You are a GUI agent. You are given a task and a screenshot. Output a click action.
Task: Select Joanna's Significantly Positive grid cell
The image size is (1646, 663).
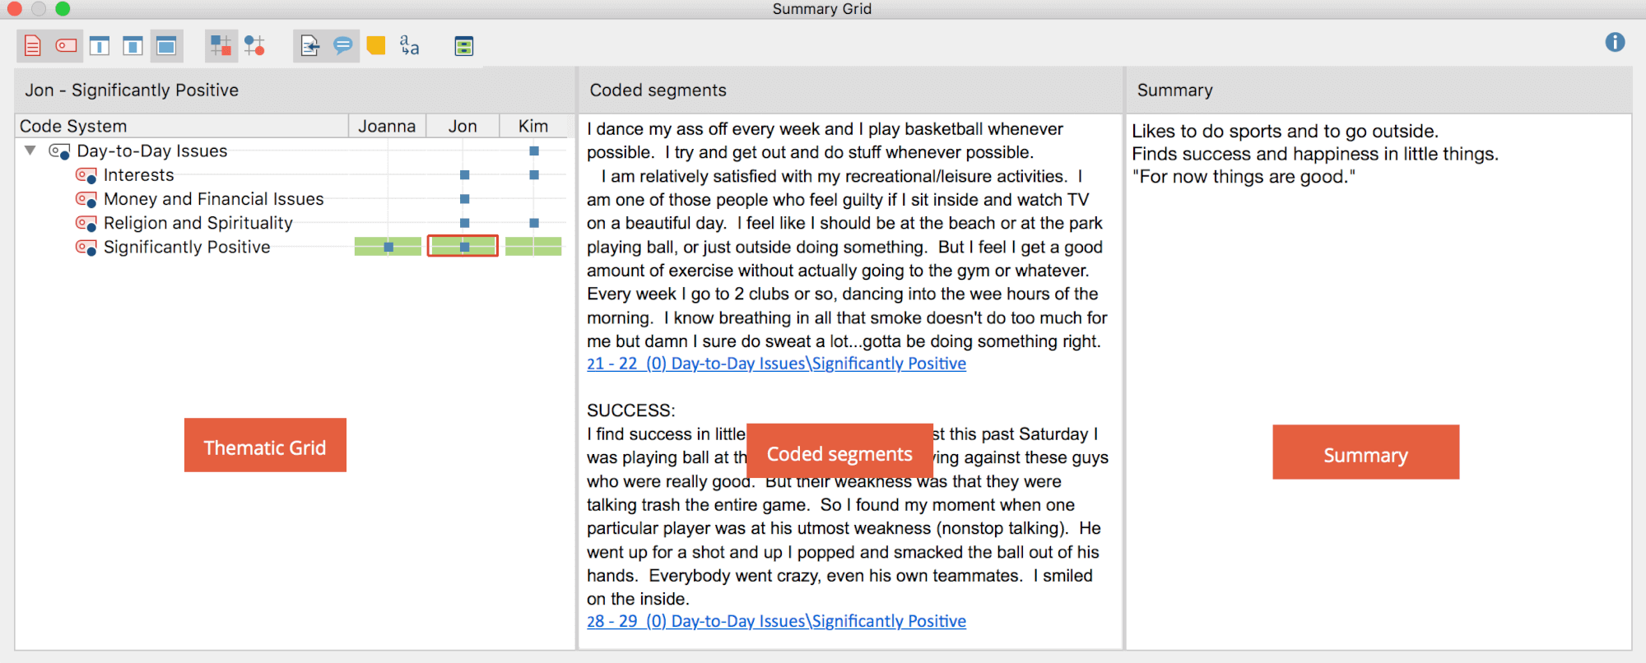pos(388,247)
